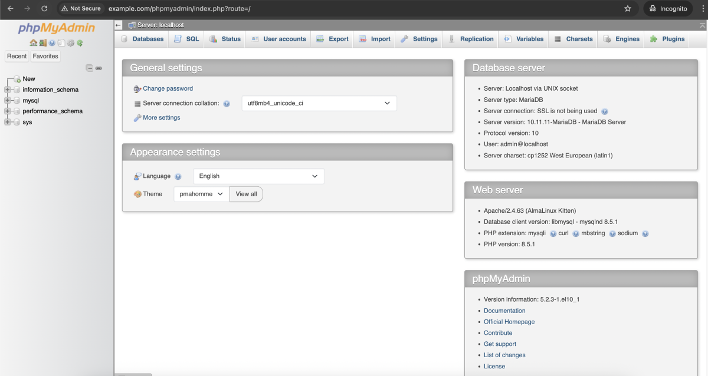Screen dimensions: 708x376
Task: Click the Log out door icon
Action: click(42, 43)
